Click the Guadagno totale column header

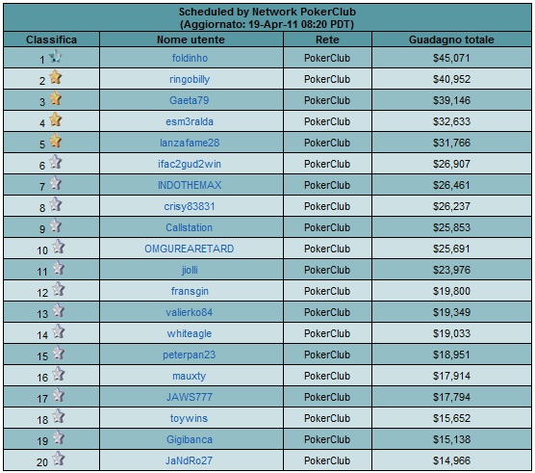coord(451,39)
